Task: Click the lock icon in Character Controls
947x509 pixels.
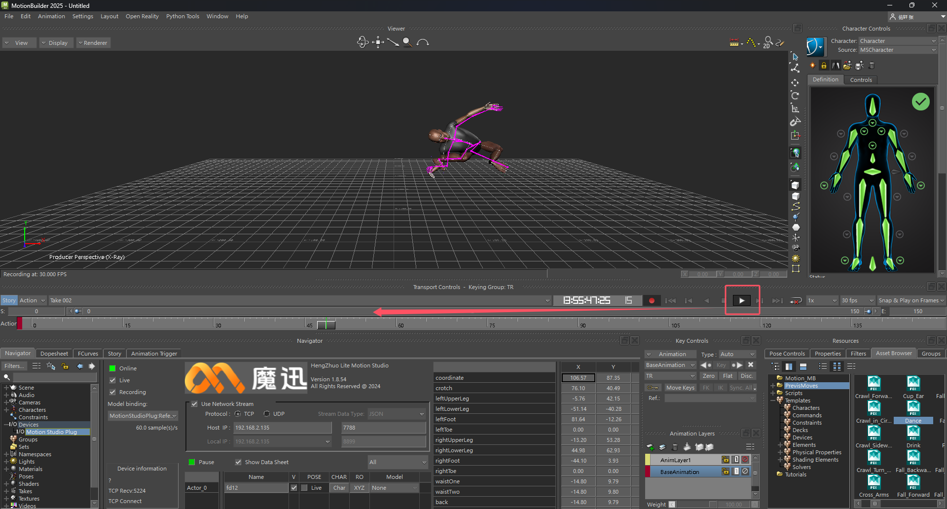Action: 824,65
